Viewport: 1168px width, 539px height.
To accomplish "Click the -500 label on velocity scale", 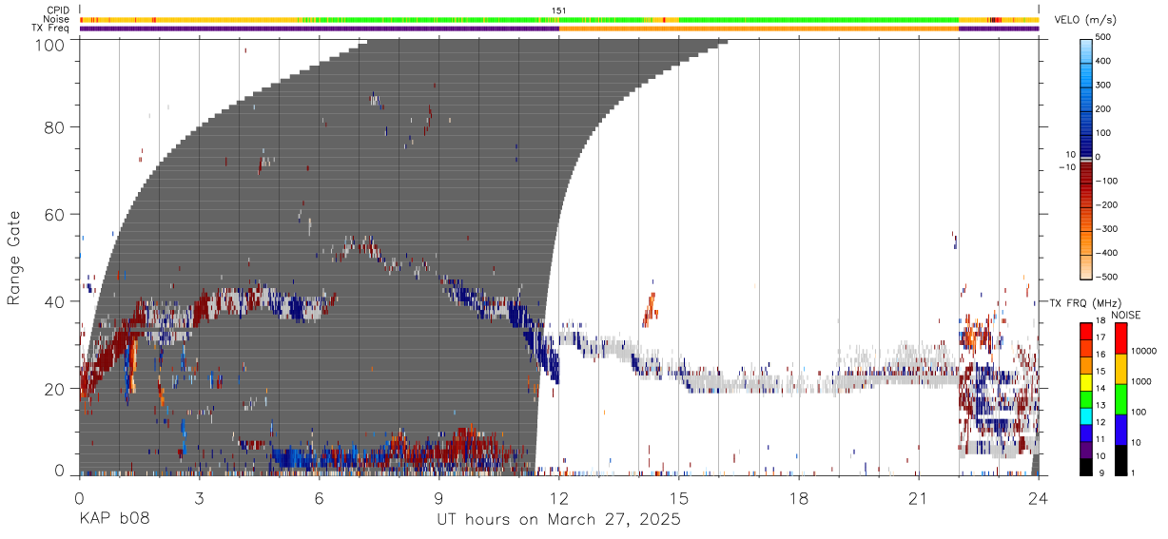I will pyautogui.click(x=1108, y=277).
